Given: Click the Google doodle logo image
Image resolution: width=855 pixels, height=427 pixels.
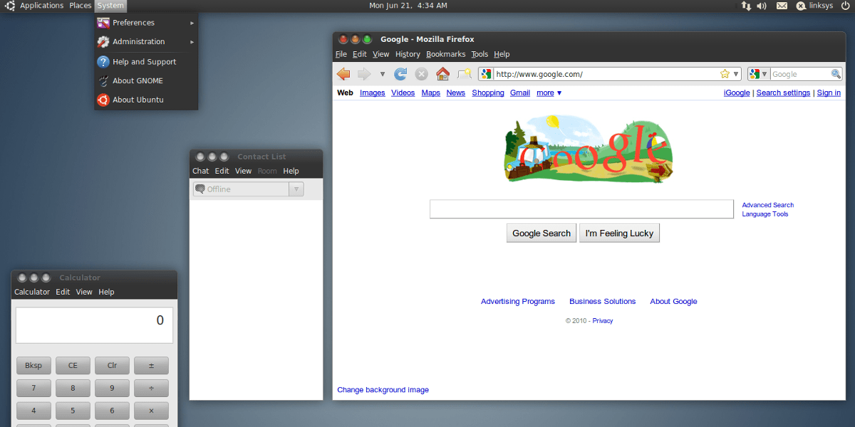Looking at the screenshot, I should click(x=589, y=150).
